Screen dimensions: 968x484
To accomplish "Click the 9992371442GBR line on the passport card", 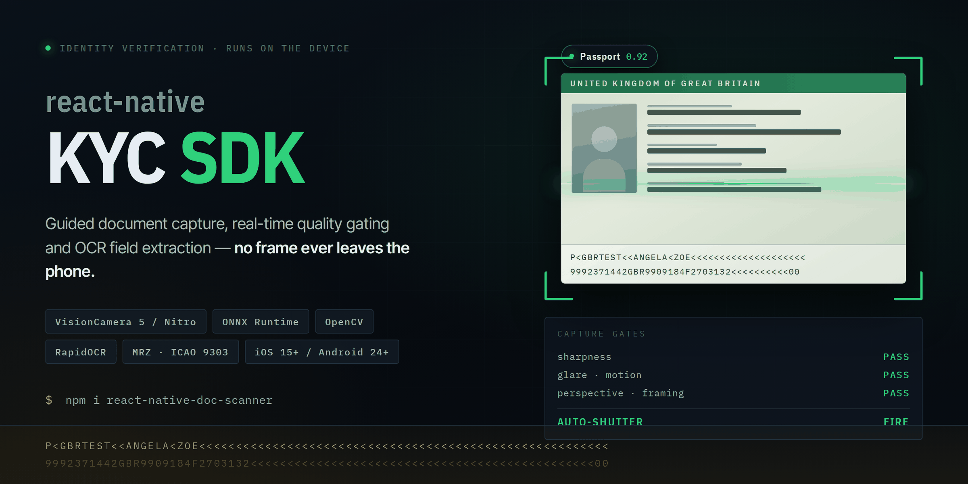I will [x=684, y=272].
